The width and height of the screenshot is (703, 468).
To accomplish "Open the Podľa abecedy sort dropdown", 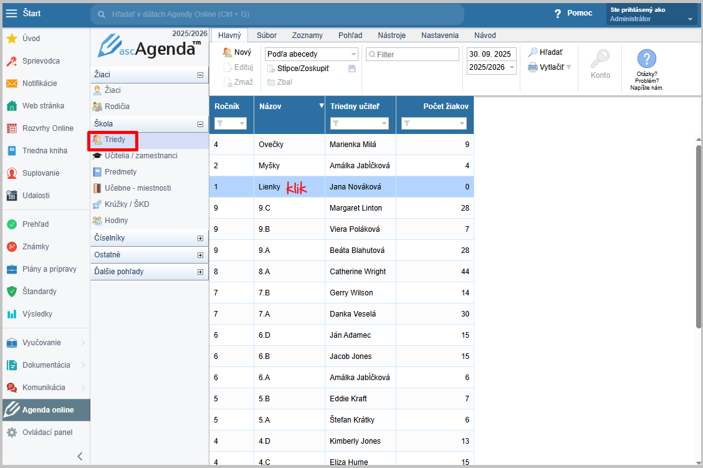I will pos(353,54).
